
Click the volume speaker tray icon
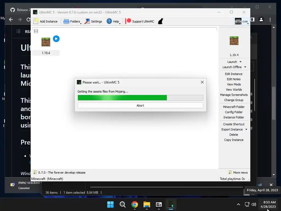coord(254,204)
